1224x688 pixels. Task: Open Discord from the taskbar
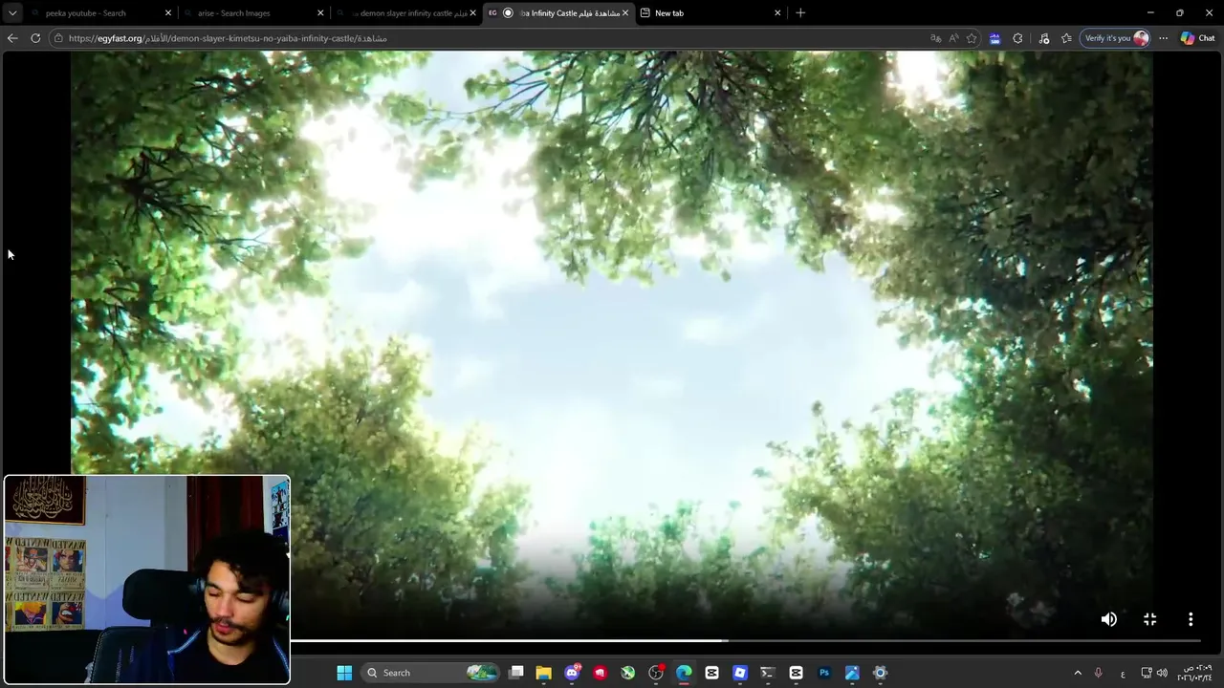572,673
